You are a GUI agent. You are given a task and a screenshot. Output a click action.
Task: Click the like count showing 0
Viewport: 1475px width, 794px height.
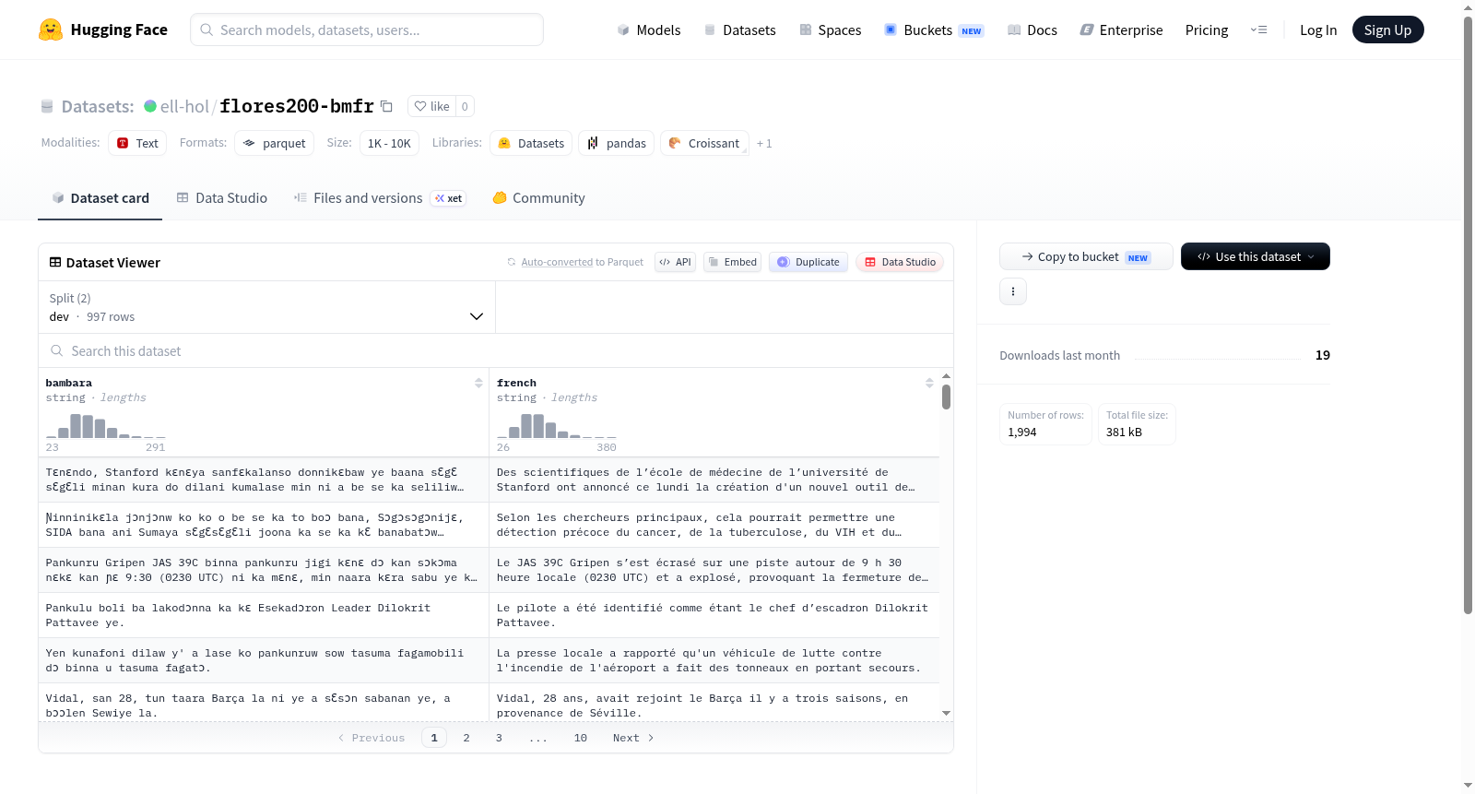(465, 106)
